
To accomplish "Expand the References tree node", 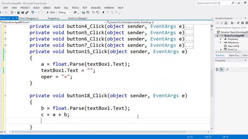I will pyautogui.click(x=220, y=42).
